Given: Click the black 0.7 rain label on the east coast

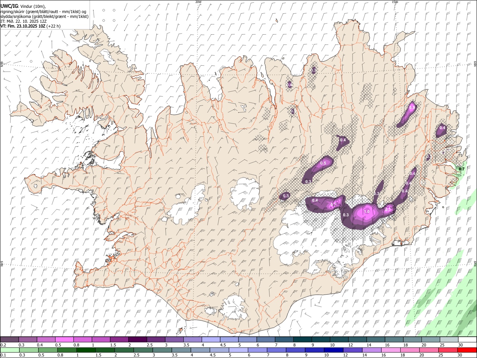Looking at the screenshot, I should (462, 169).
